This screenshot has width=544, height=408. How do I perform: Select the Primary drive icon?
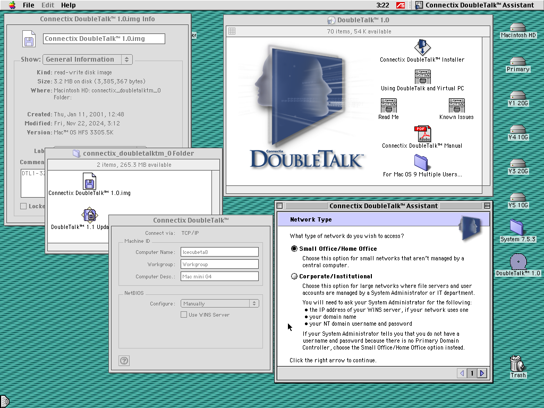point(518,62)
